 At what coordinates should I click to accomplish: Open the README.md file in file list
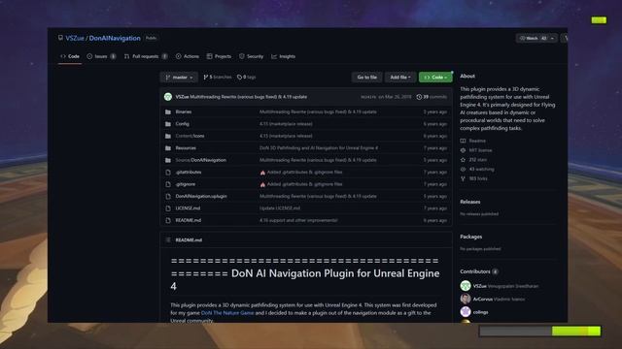point(189,220)
